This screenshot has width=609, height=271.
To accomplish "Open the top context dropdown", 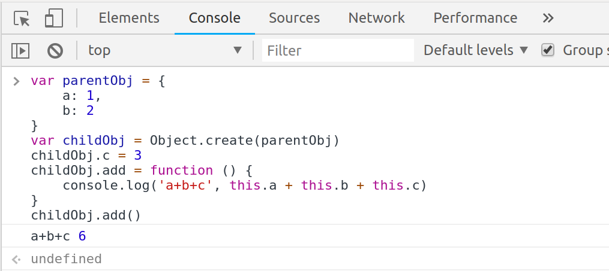I will click(x=165, y=51).
